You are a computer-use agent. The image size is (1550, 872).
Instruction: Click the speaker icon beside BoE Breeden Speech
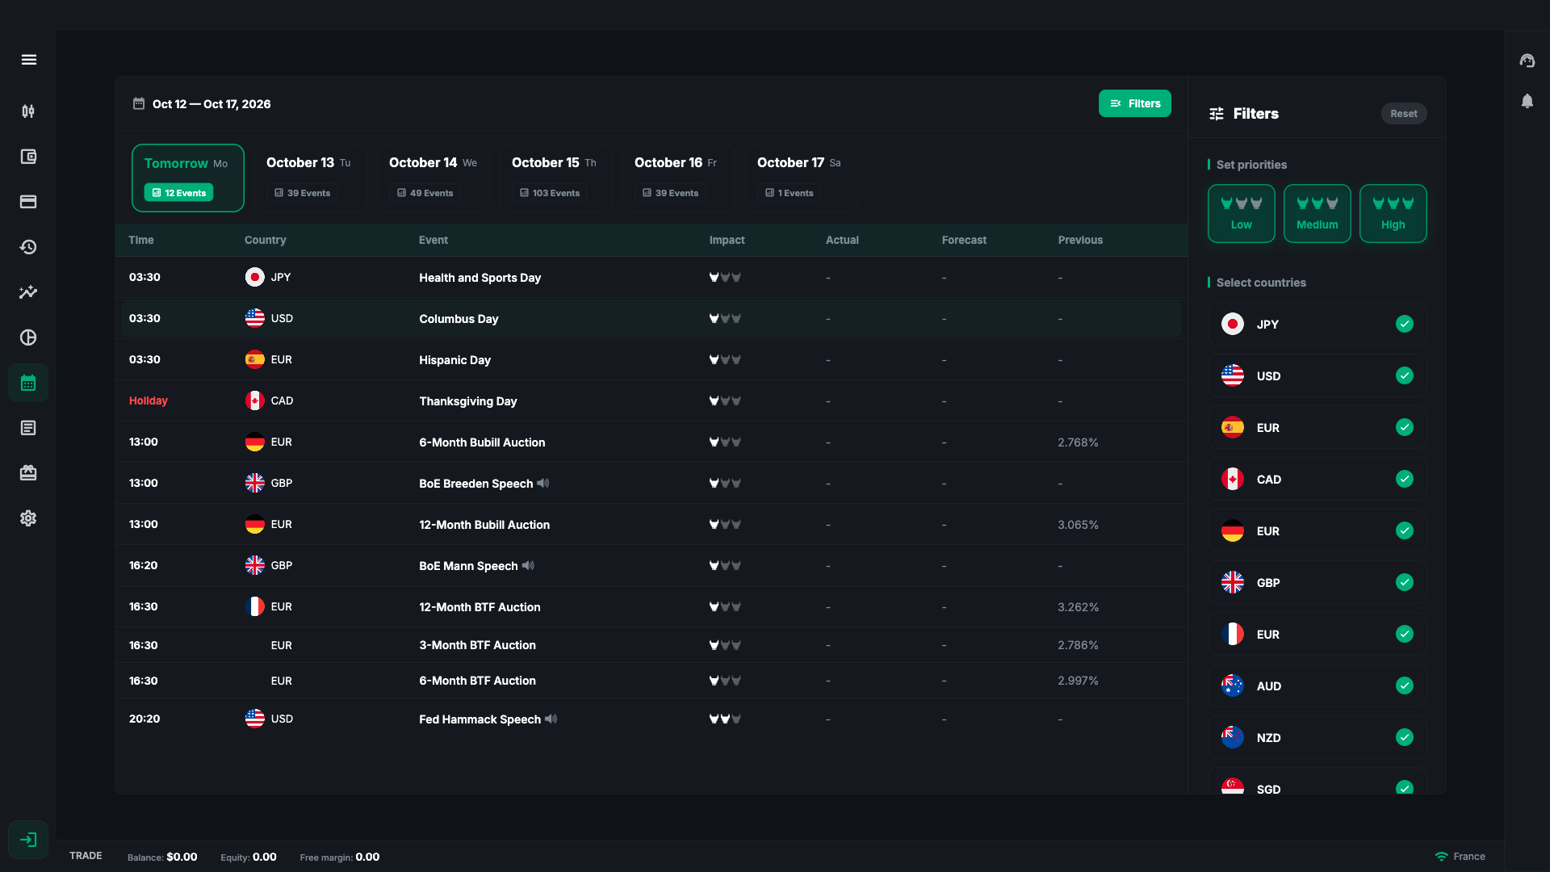point(543,483)
